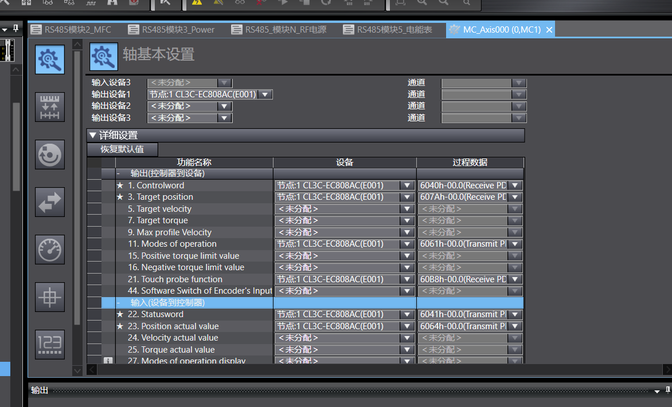Open the Position Count Settings 123 icon
672x407 pixels.
click(50, 344)
